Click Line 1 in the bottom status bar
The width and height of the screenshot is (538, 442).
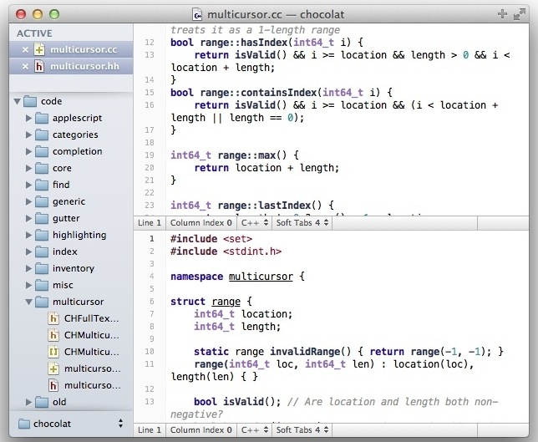pyautogui.click(x=149, y=430)
